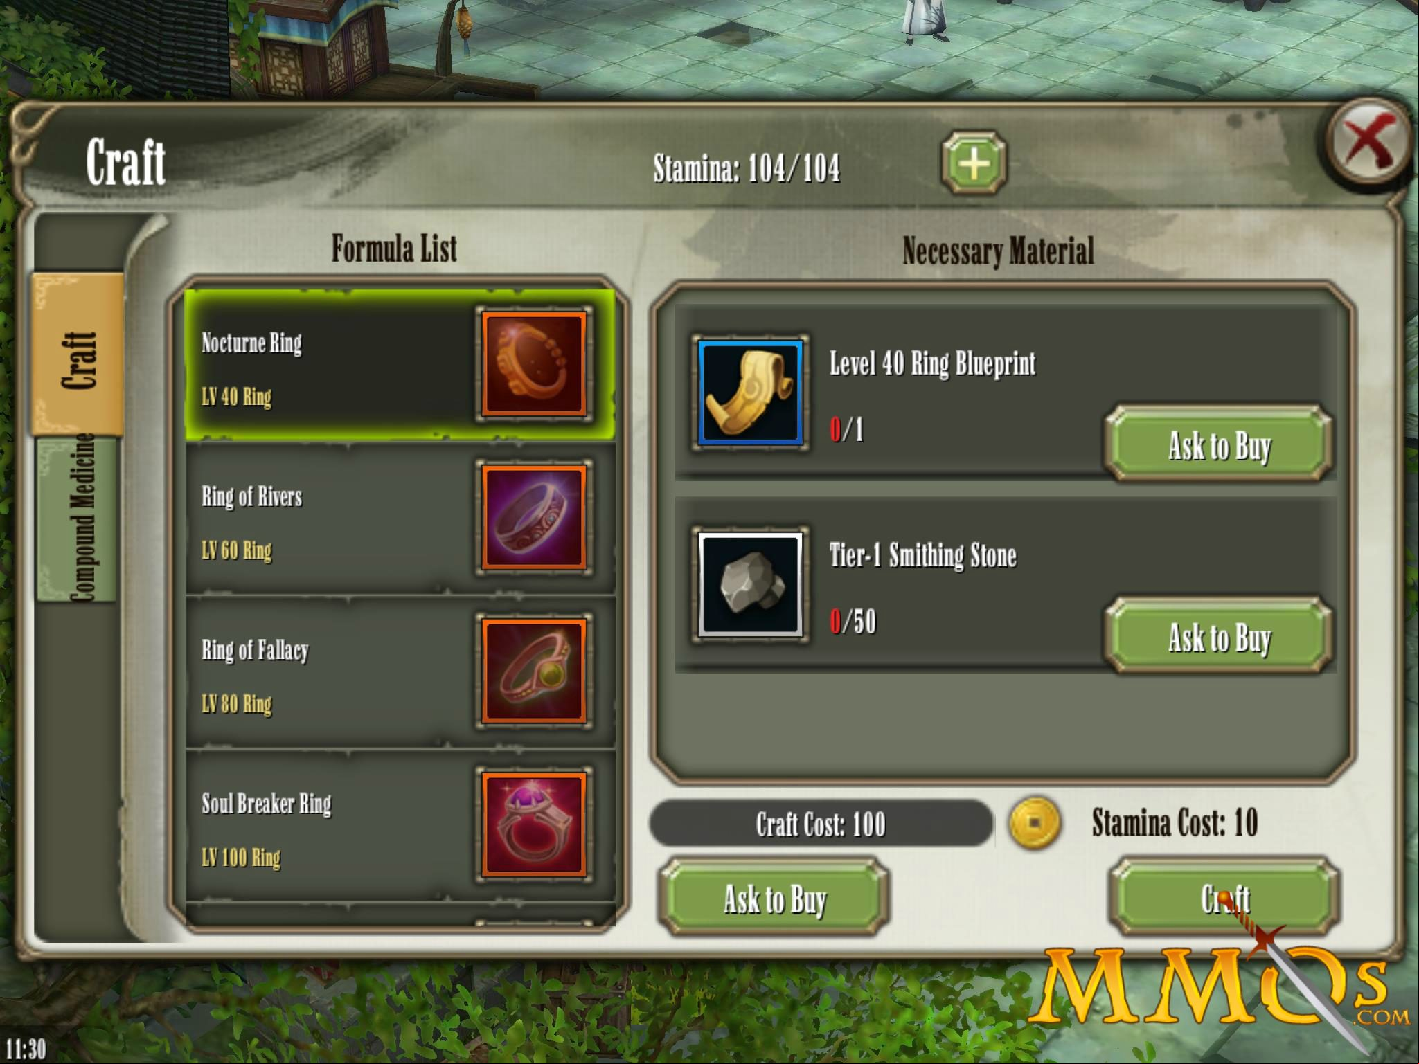Close the Craft window with red X

pos(1369,143)
